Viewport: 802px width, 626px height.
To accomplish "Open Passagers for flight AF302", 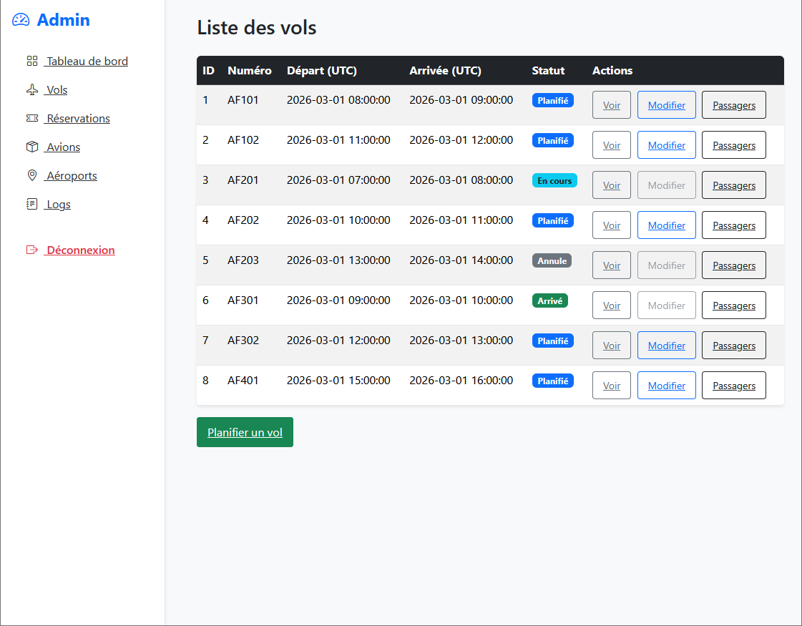I will pyautogui.click(x=733, y=345).
